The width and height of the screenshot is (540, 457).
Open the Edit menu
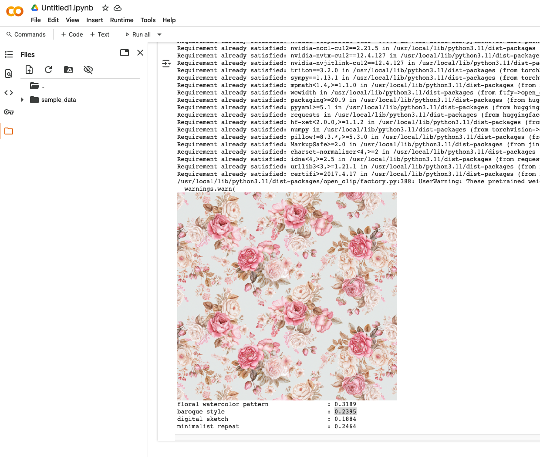(x=53, y=20)
